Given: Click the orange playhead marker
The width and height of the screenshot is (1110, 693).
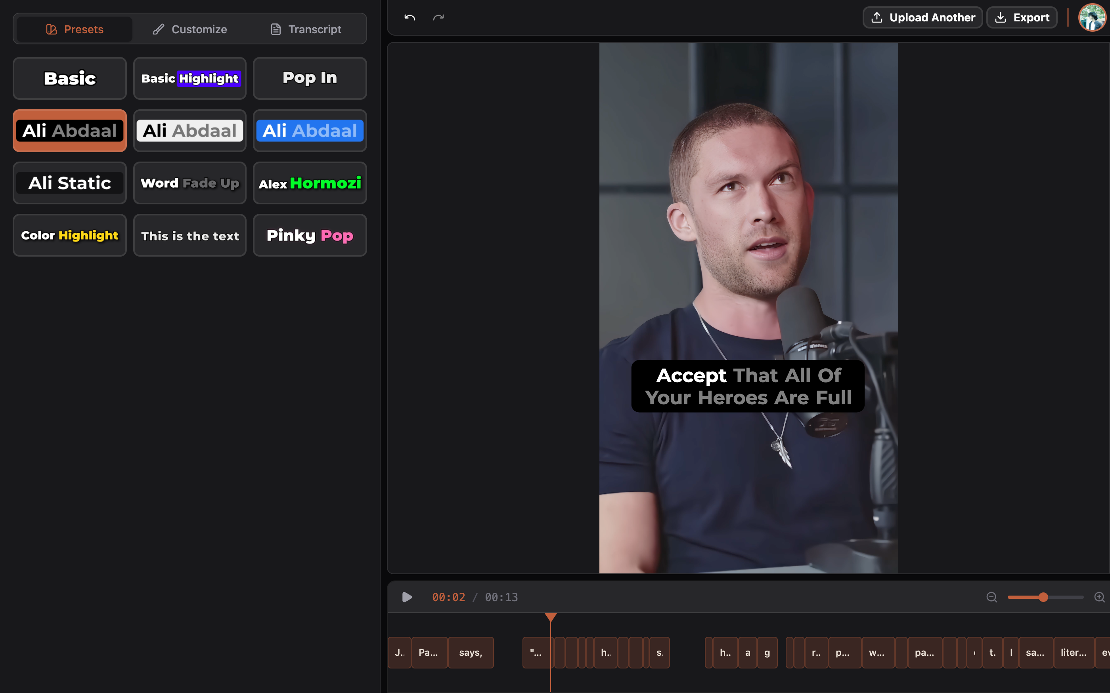Looking at the screenshot, I should coord(551,617).
